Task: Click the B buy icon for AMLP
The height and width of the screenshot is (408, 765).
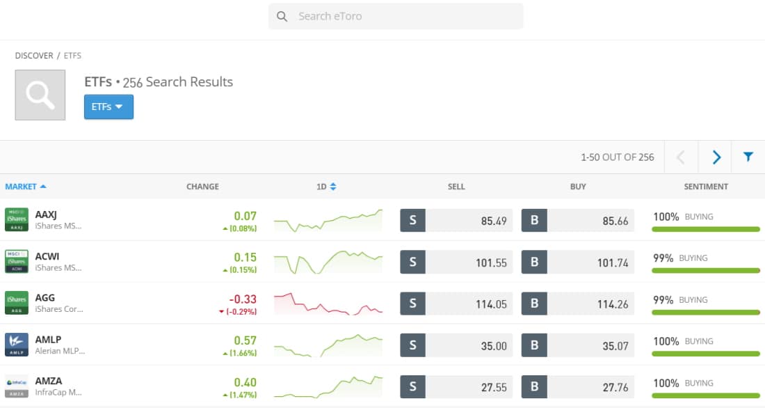Action: coord(534,345)
